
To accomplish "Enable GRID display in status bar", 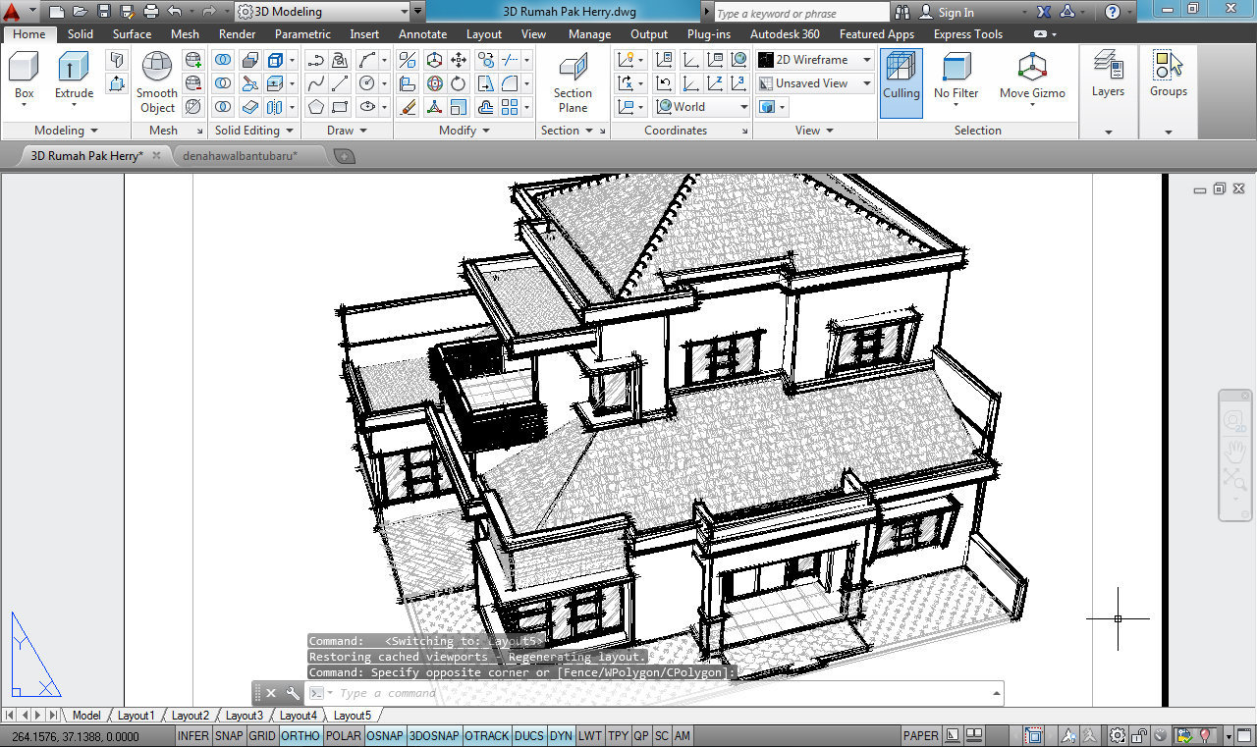I will (261, 736).
